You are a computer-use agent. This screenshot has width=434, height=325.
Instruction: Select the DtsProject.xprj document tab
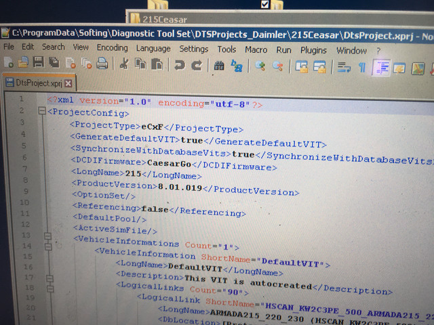[x=39, y=83]
